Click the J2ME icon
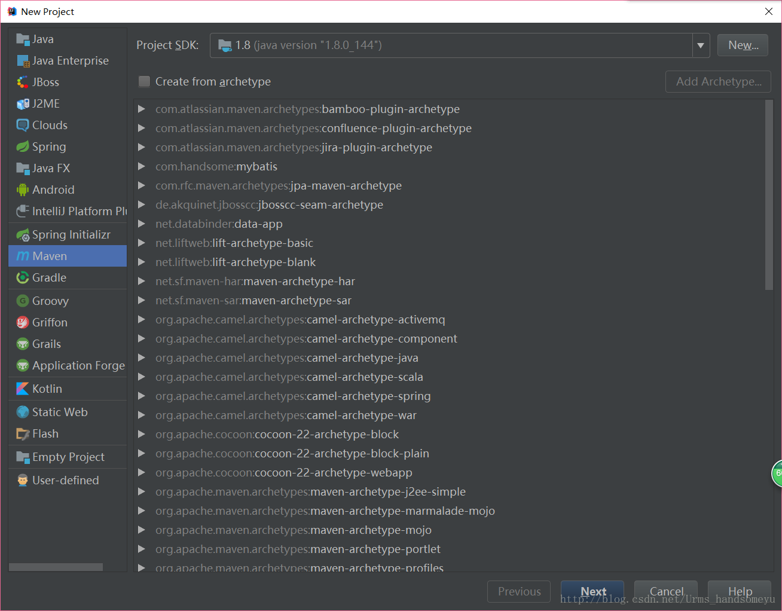This screenshot has width=782, height=611. (23, 104)
